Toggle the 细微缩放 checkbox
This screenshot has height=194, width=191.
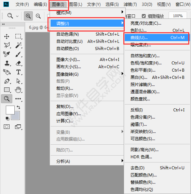click(x=144, y=16)
